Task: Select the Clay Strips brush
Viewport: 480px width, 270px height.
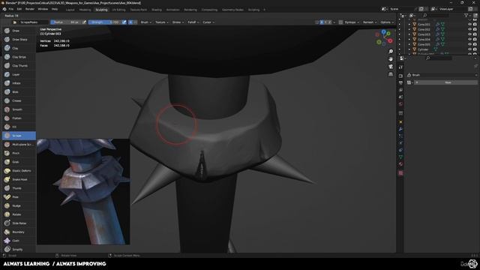Action: [19, 57]
